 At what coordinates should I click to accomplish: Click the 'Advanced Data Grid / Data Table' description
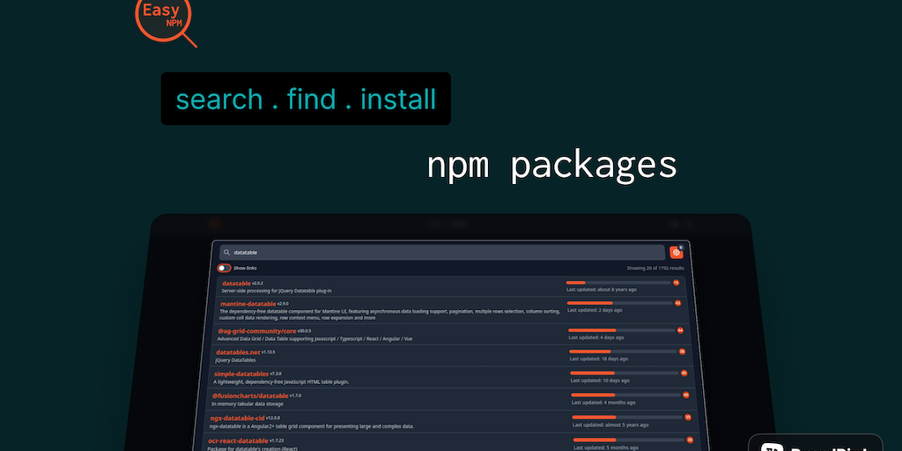pyautogui.click(x=314, y=339)
